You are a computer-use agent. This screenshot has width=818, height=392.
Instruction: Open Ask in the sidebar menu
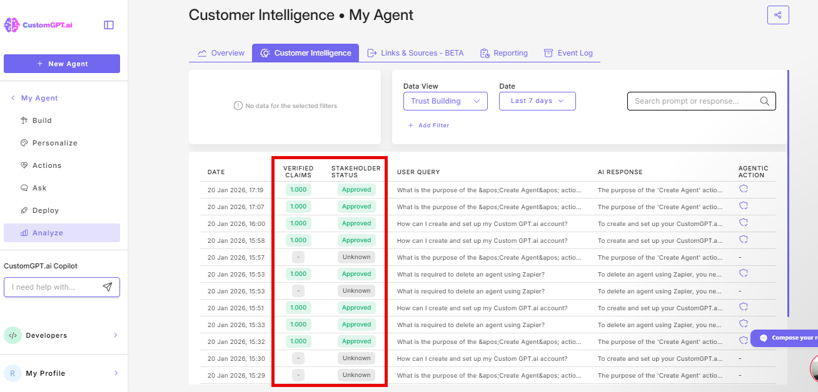point(62,188)
